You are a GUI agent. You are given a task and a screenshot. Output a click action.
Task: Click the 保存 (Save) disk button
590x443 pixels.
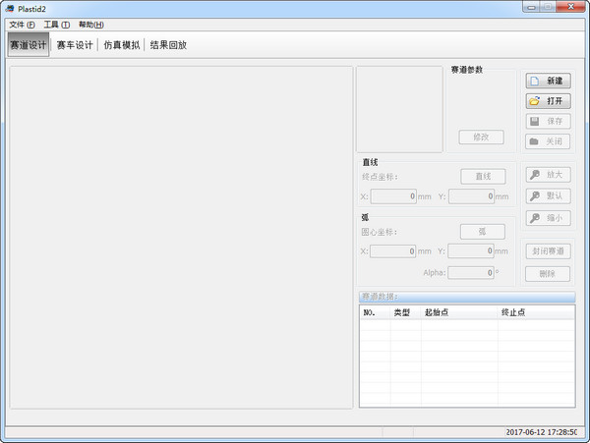tap(548, 121)
